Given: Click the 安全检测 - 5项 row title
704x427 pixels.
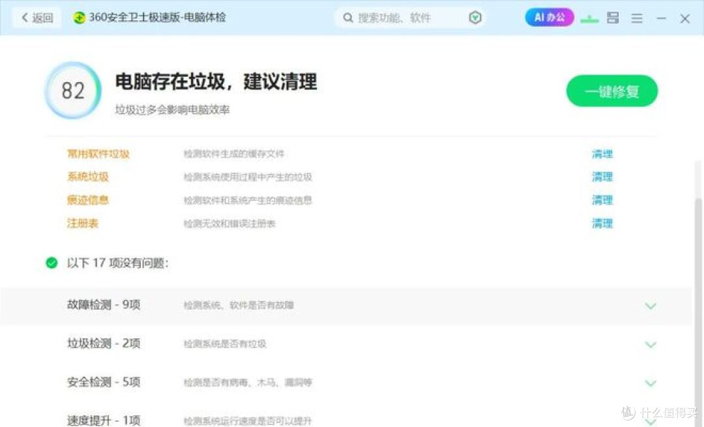Looking at the screenshot, I should click(x=104, y=382).
